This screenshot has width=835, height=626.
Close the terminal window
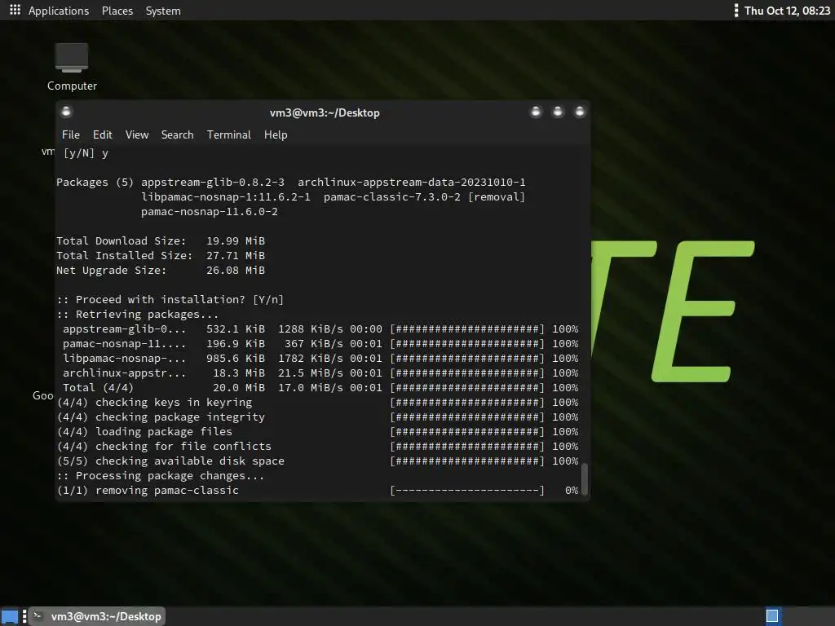(x=580, y=112)
